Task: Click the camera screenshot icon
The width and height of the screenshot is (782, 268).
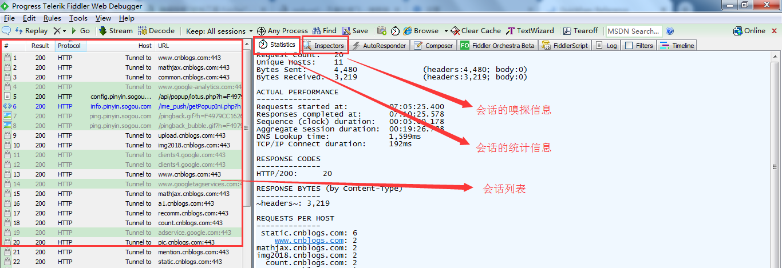Action: pos(381,31)
